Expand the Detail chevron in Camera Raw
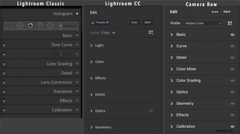 pos(172,57)
